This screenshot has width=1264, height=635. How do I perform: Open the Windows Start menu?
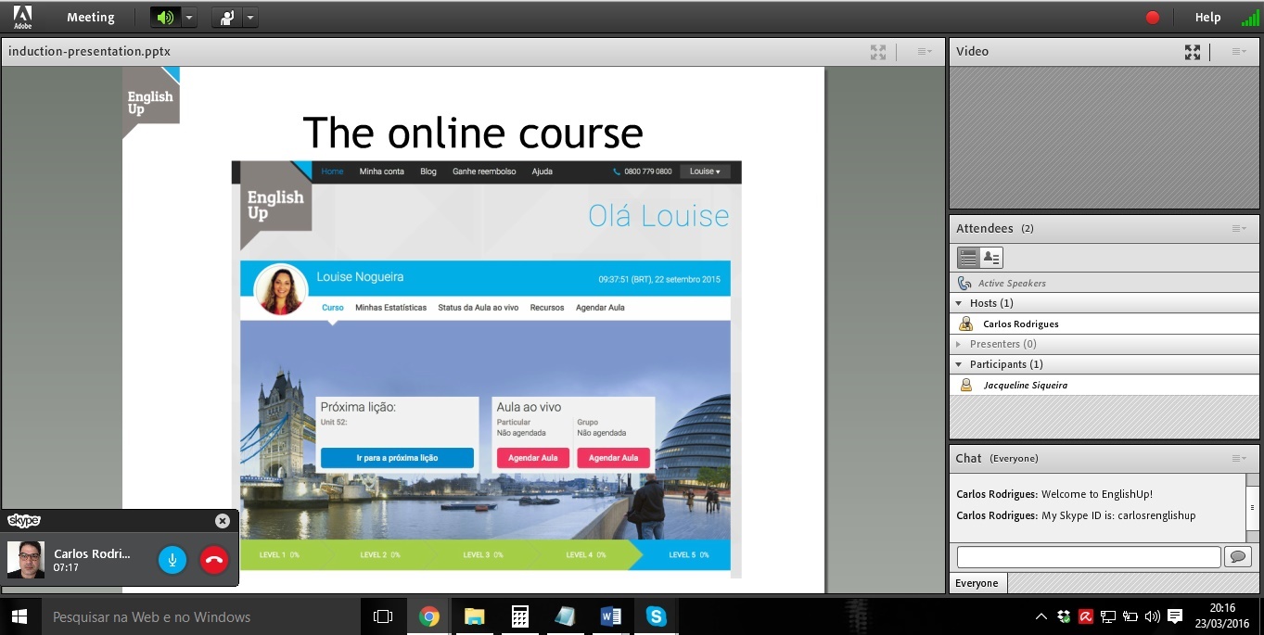[19, 616]
